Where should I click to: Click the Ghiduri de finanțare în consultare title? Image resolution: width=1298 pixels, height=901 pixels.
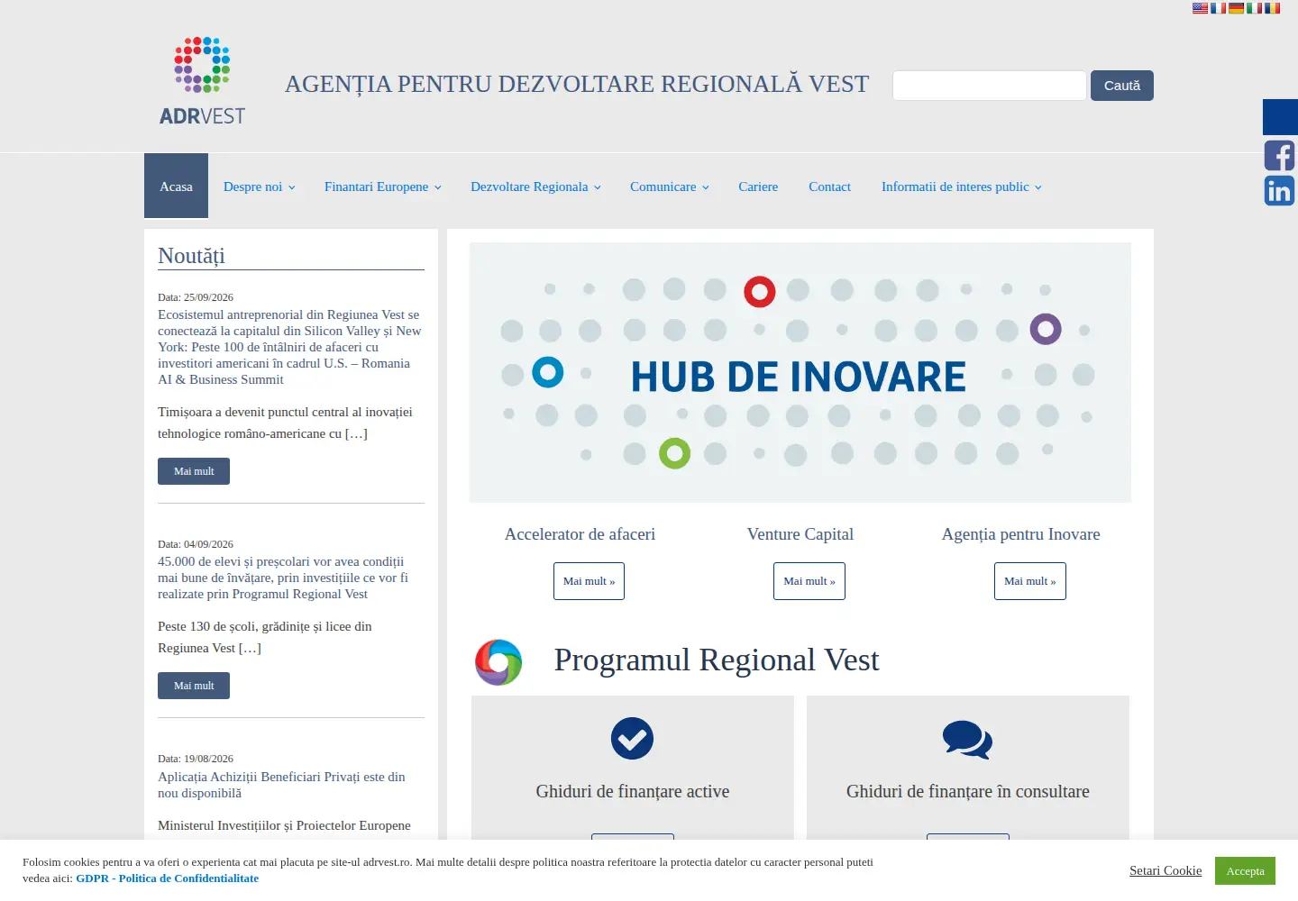pyautogui.click(x=968, y=791)
